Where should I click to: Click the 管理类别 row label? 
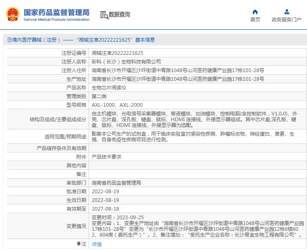[76, 96]
